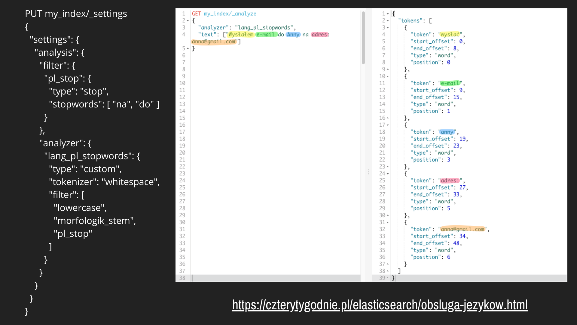Click "position": 3 in the response

point(430,159)
